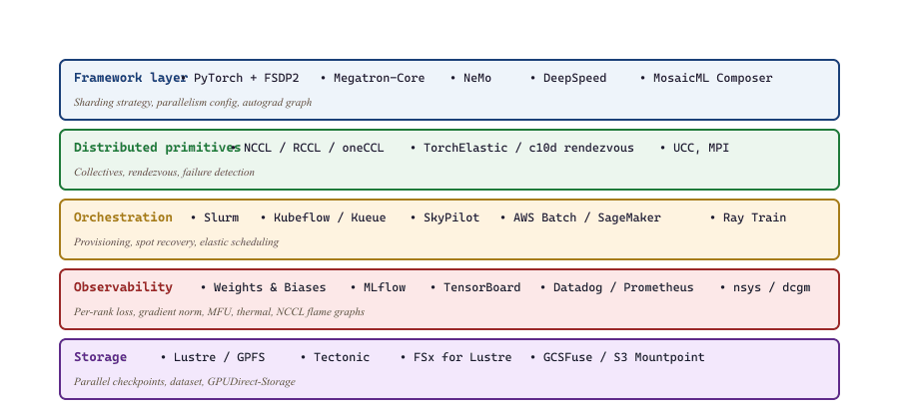Click the 'Tectonic' entry

342,357
